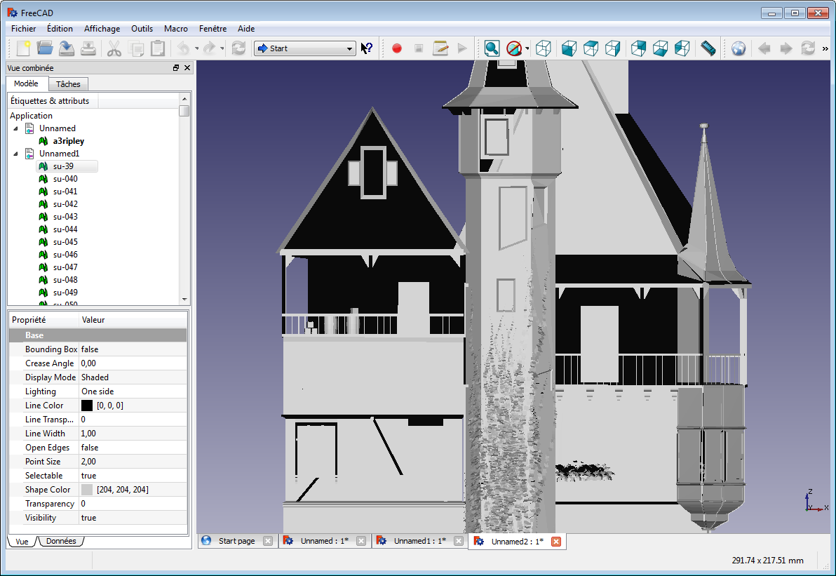Execute the current macro

point(462,48)
